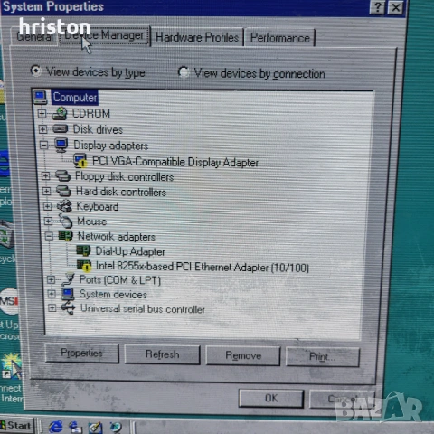Expand the Floppy disk controllers node
This screenshot has height=434, width=434.
coord(45,175)
